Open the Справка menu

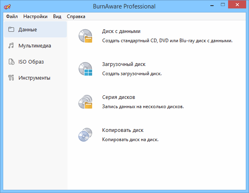76,16
